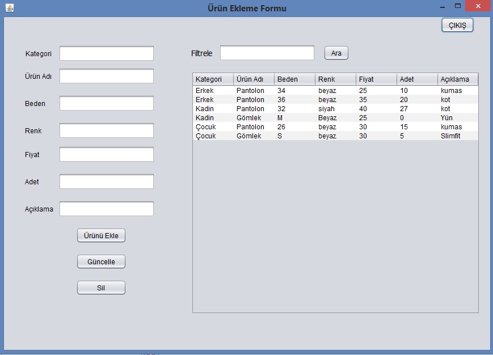Viewport: 493px width, 355px height.
Task: Click into the Ürün Adı input field
Action: point(107,76)
